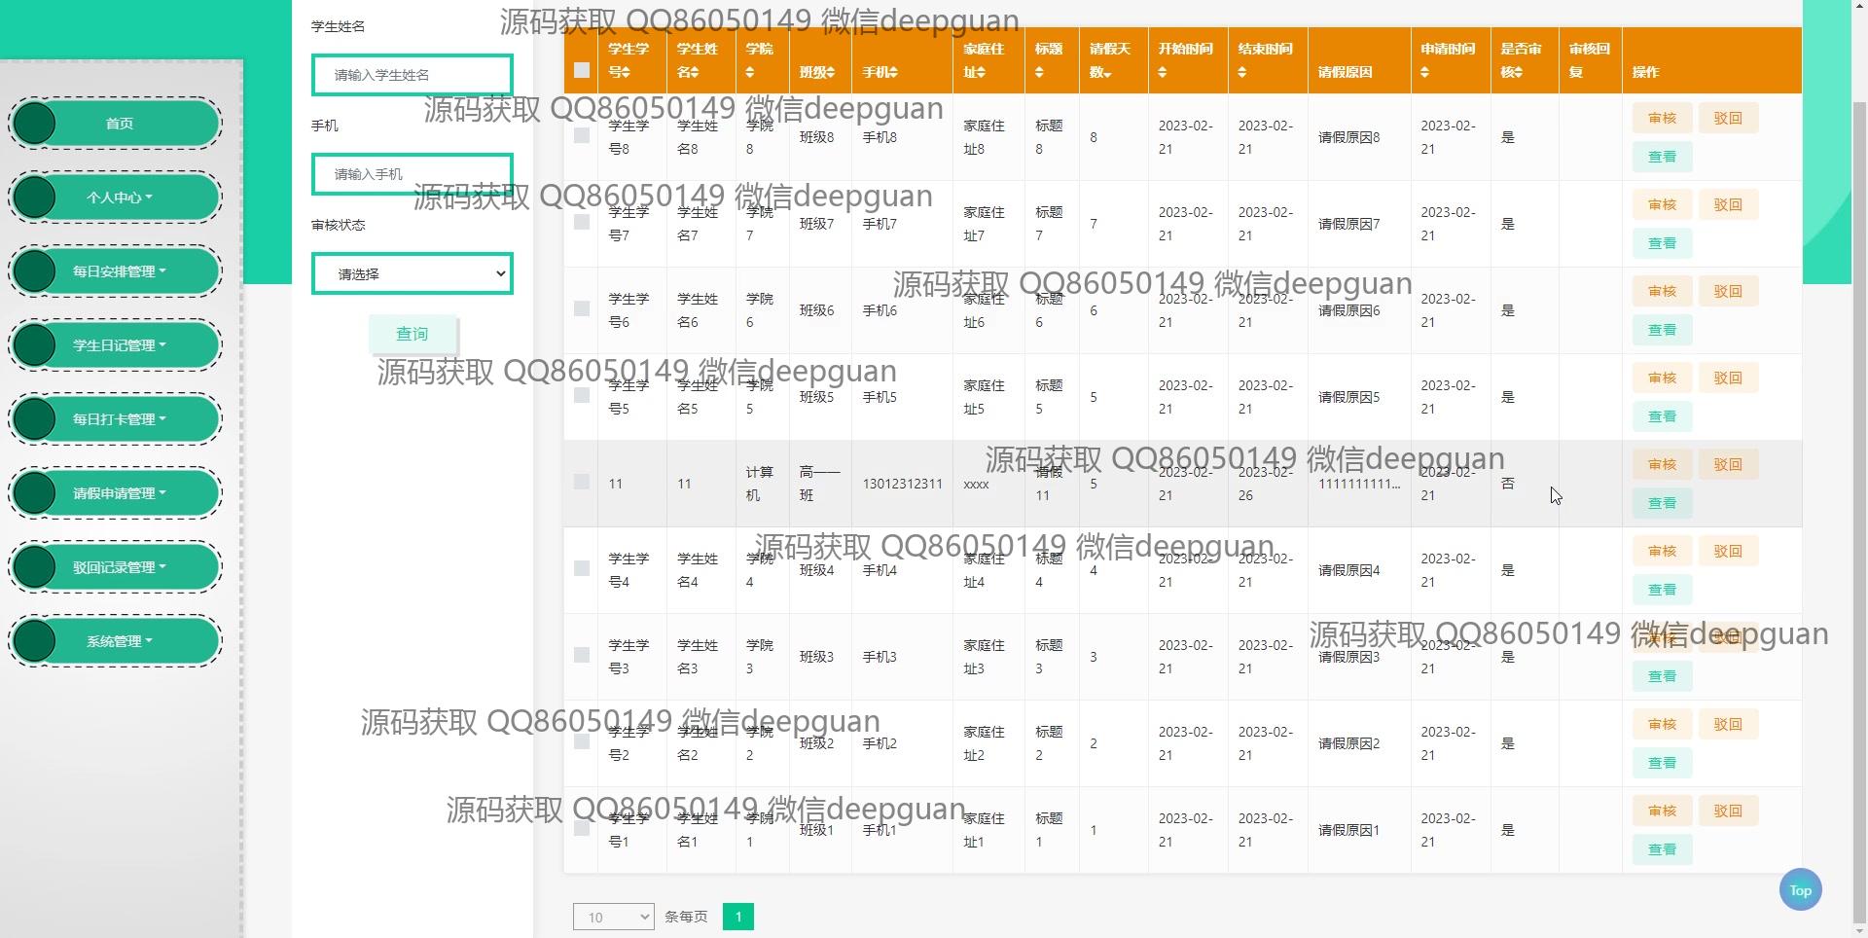Image resolution: width=1868 pixels, height=938 pixels.
Task: Select the checkbox for 13012312311 row
Action: click(x=582, y=483)
